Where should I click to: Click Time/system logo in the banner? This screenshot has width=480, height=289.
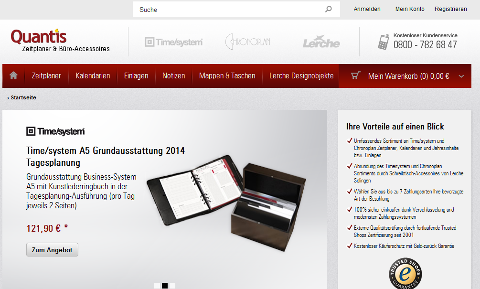55,131
